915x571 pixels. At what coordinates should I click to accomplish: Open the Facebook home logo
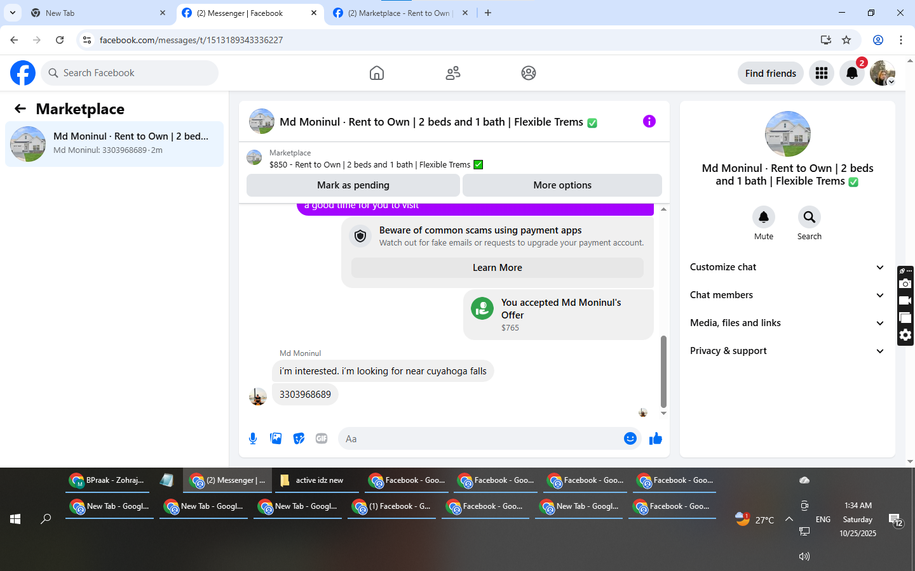[23, 73]
